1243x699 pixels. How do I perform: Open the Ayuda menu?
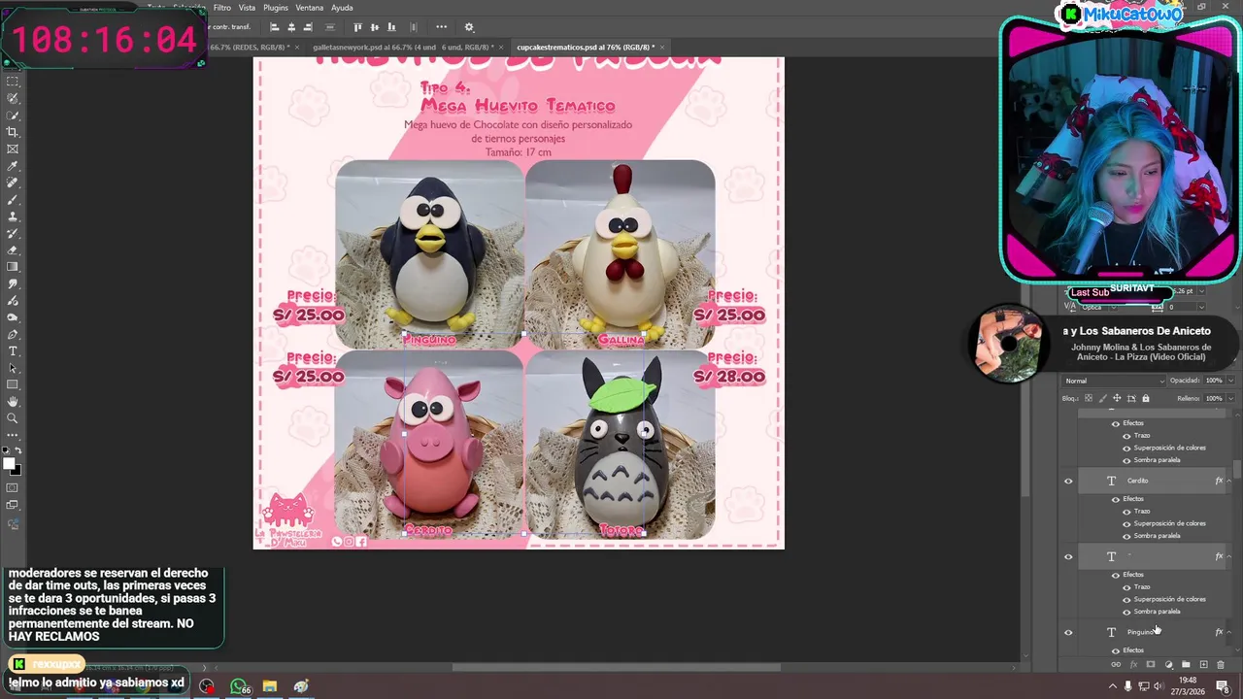tap(342, 8)
